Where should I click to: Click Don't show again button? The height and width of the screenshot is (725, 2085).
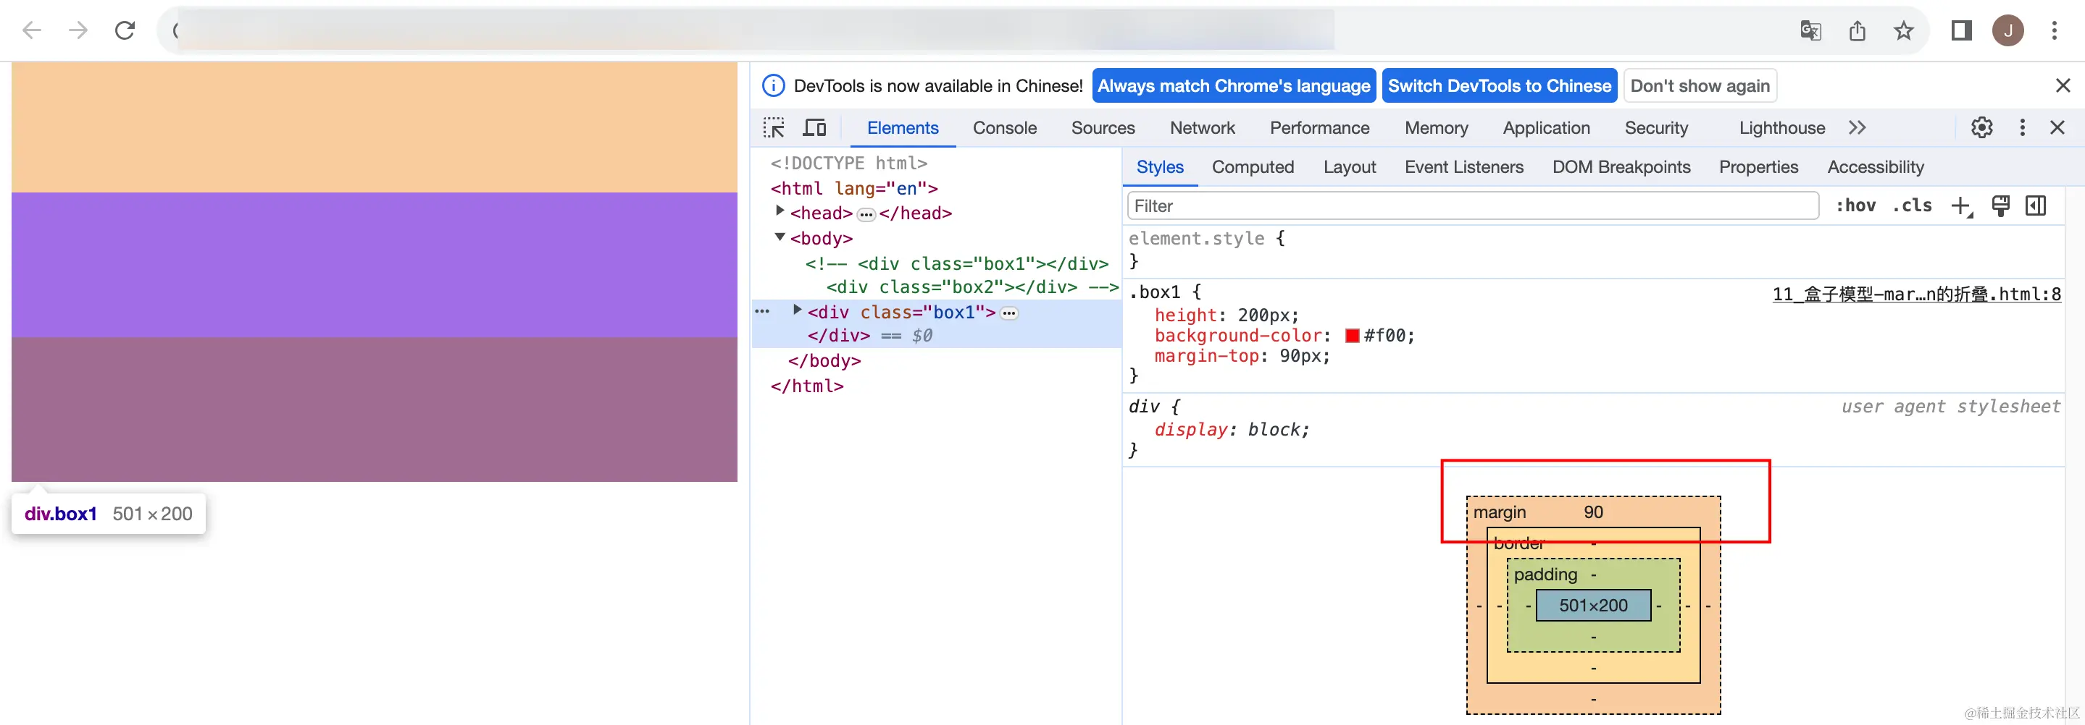[1700, 85]
